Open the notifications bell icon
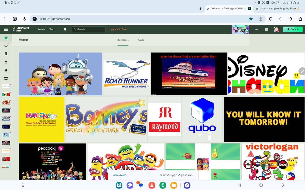The height and width of the screenshot is (190, 305). click(65, 29)
